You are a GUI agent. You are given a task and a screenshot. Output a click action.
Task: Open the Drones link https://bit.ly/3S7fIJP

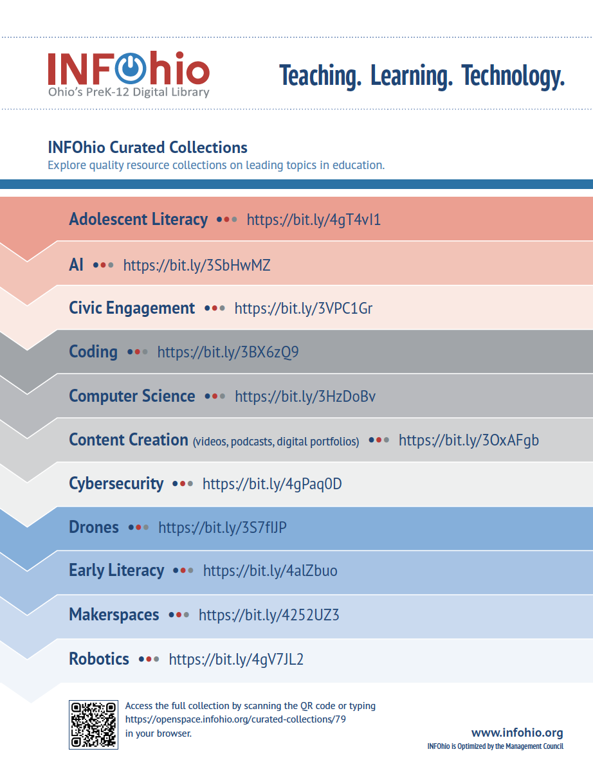[223, 528]
